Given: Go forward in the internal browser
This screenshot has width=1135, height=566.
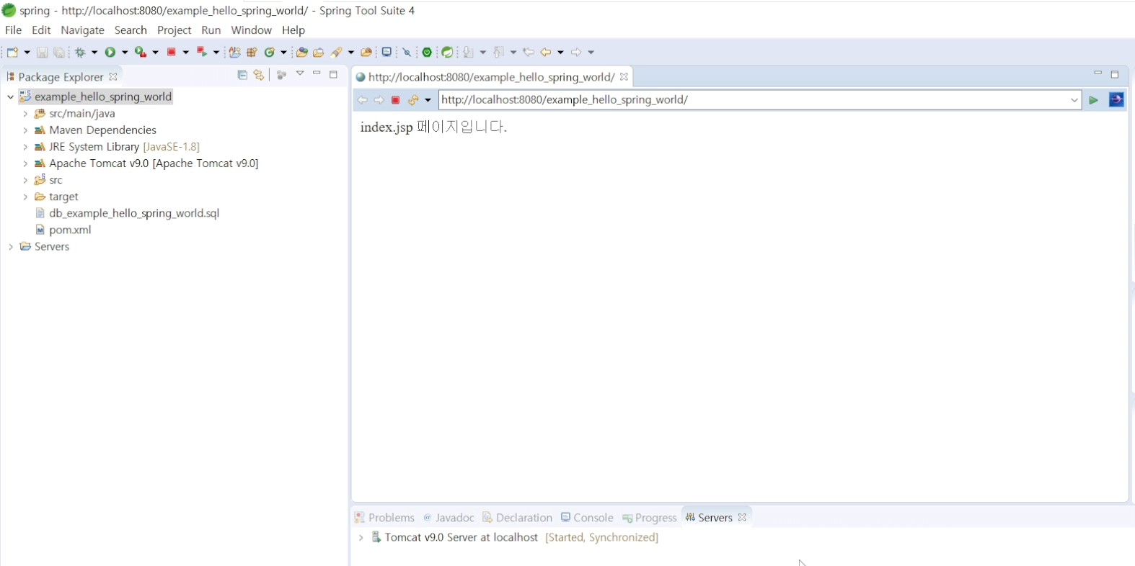Looking at the screenshot, I should 379,100.
